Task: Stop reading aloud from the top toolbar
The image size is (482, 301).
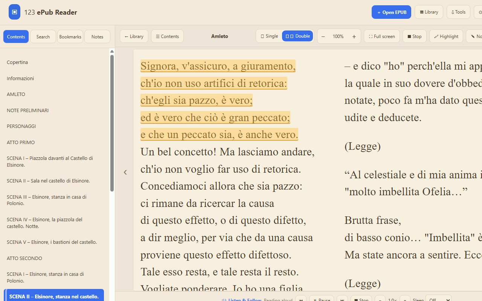Action: tap(415, 36)
